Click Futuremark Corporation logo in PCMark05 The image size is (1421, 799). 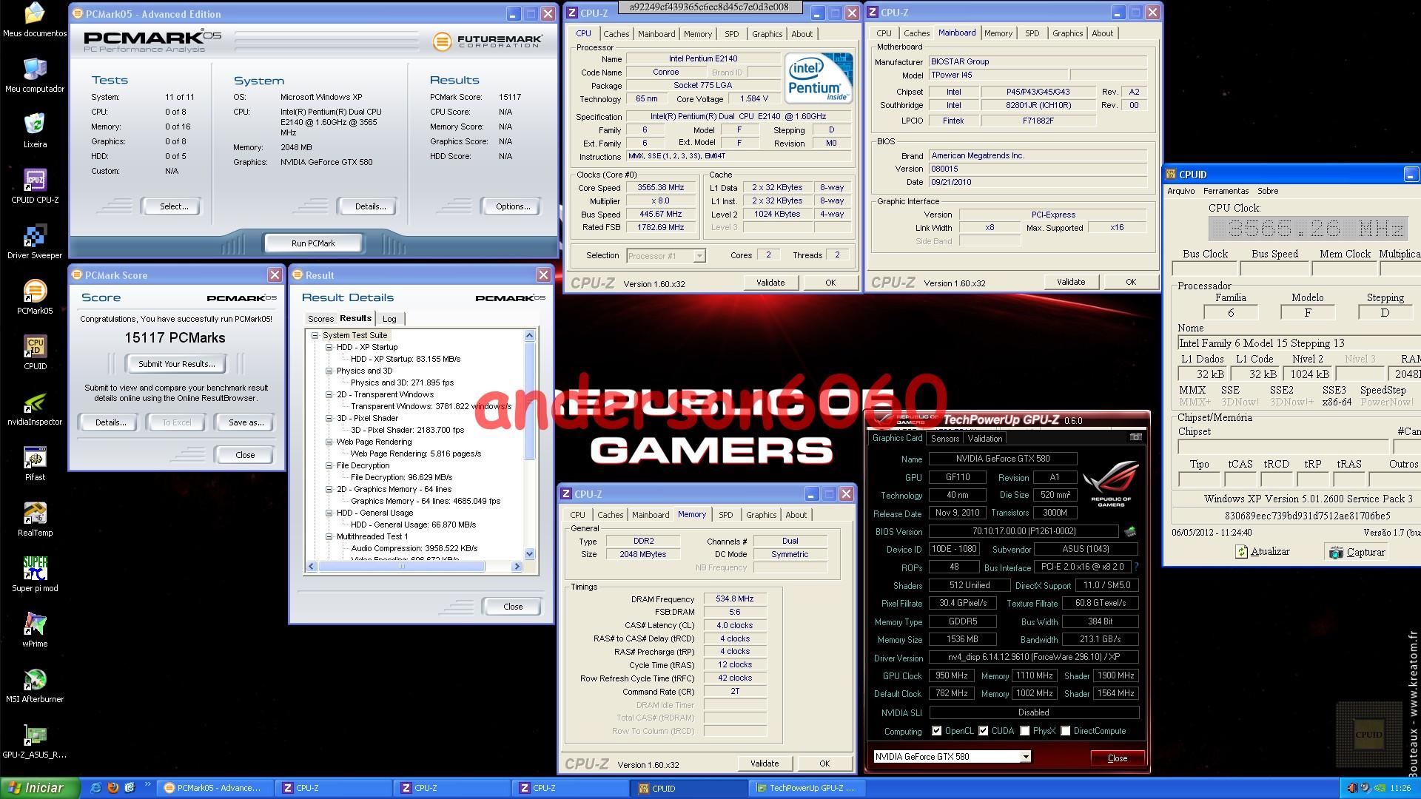click(487, 41)
